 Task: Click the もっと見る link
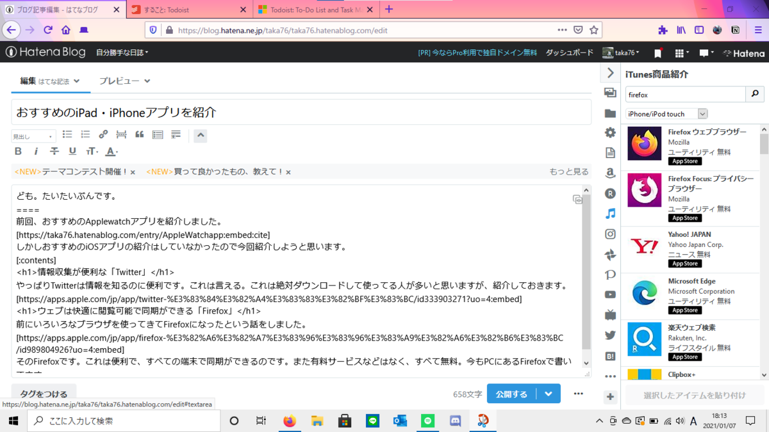point(569,172)
